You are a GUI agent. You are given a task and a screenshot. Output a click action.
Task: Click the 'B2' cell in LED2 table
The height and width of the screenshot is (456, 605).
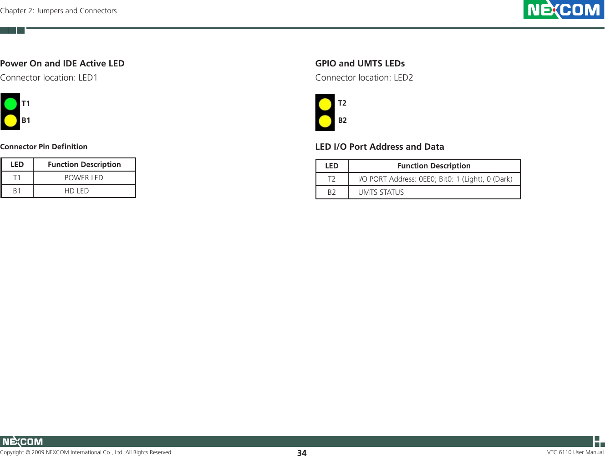[332, 192]
